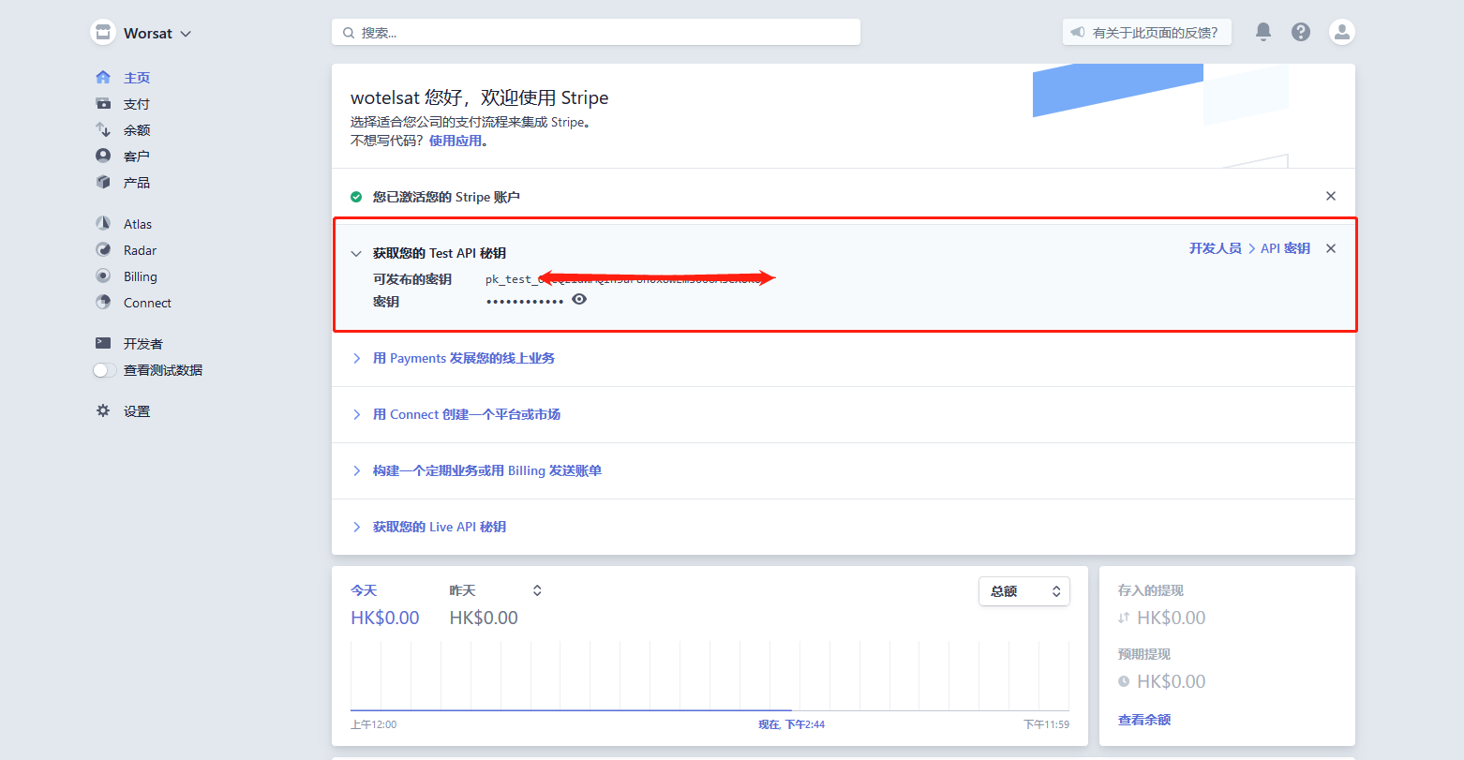Click the Connect 创建一个平台或市场 link
This screenshot has width=1464, height=760.
(x=467, y=414)
